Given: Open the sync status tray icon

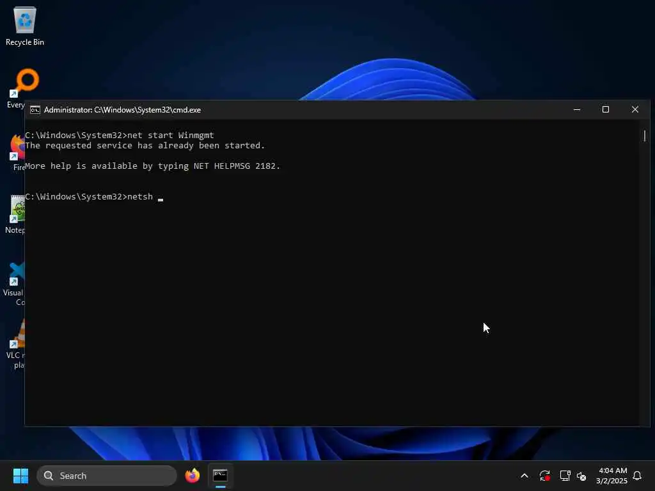Looking at the screenshot, I should coord(544,476).
